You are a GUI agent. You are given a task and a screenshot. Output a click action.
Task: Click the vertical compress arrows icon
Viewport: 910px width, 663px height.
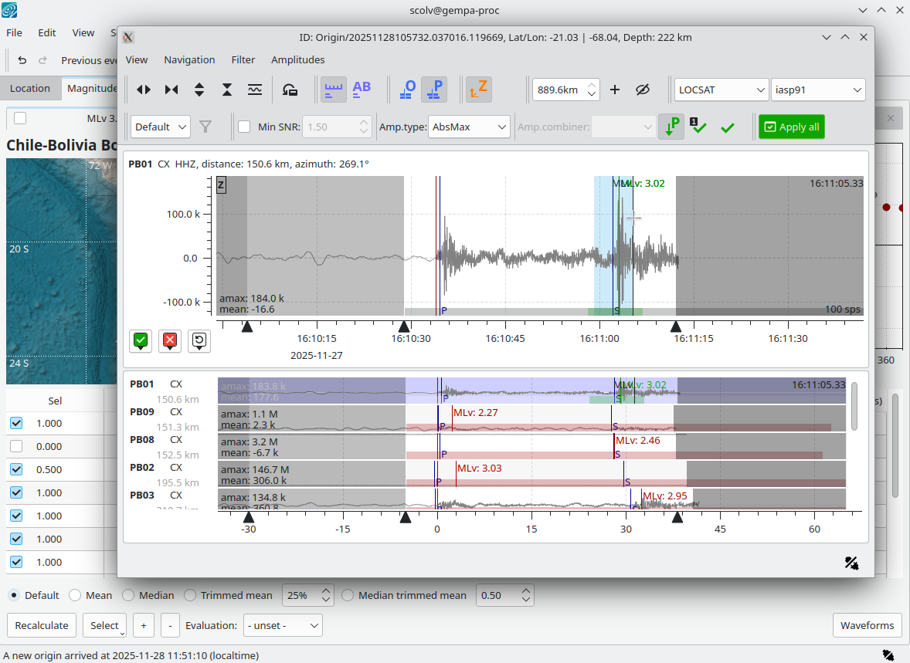click(x=227, y=90)
